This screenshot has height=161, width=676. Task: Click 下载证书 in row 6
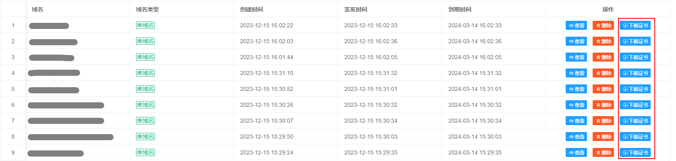click(x=635, y=105)
